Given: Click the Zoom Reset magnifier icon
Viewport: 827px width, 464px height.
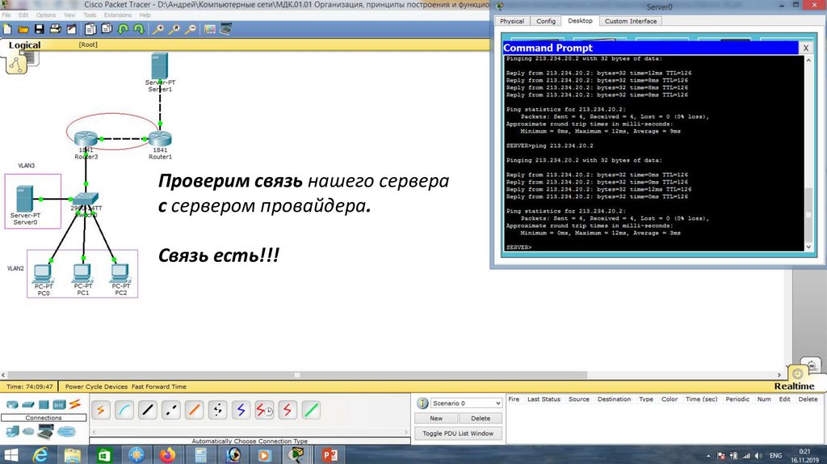Looking at the screenshot, I should (174, 29).
